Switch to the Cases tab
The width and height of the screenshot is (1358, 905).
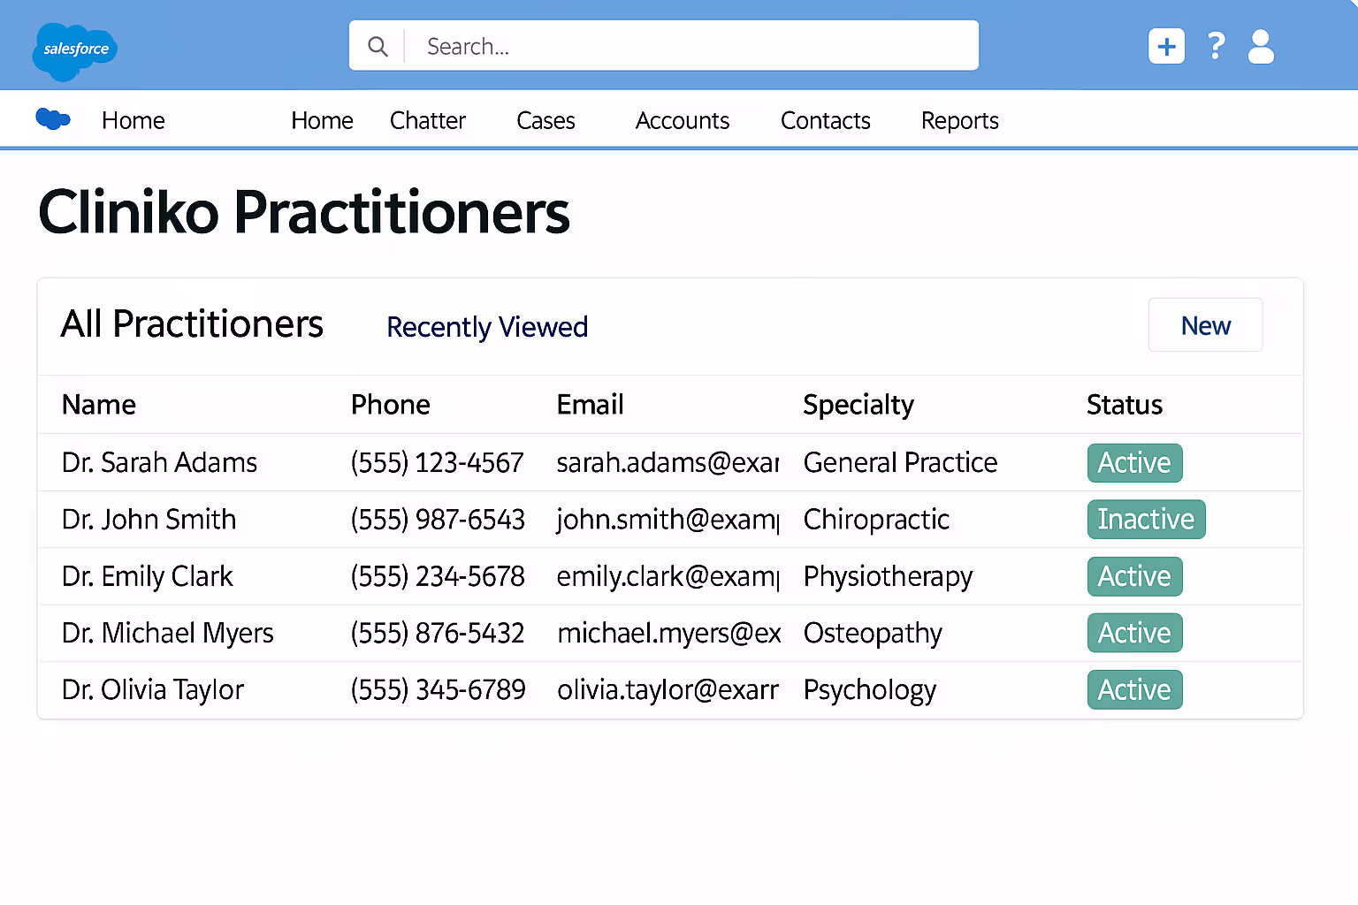(545, 120)
